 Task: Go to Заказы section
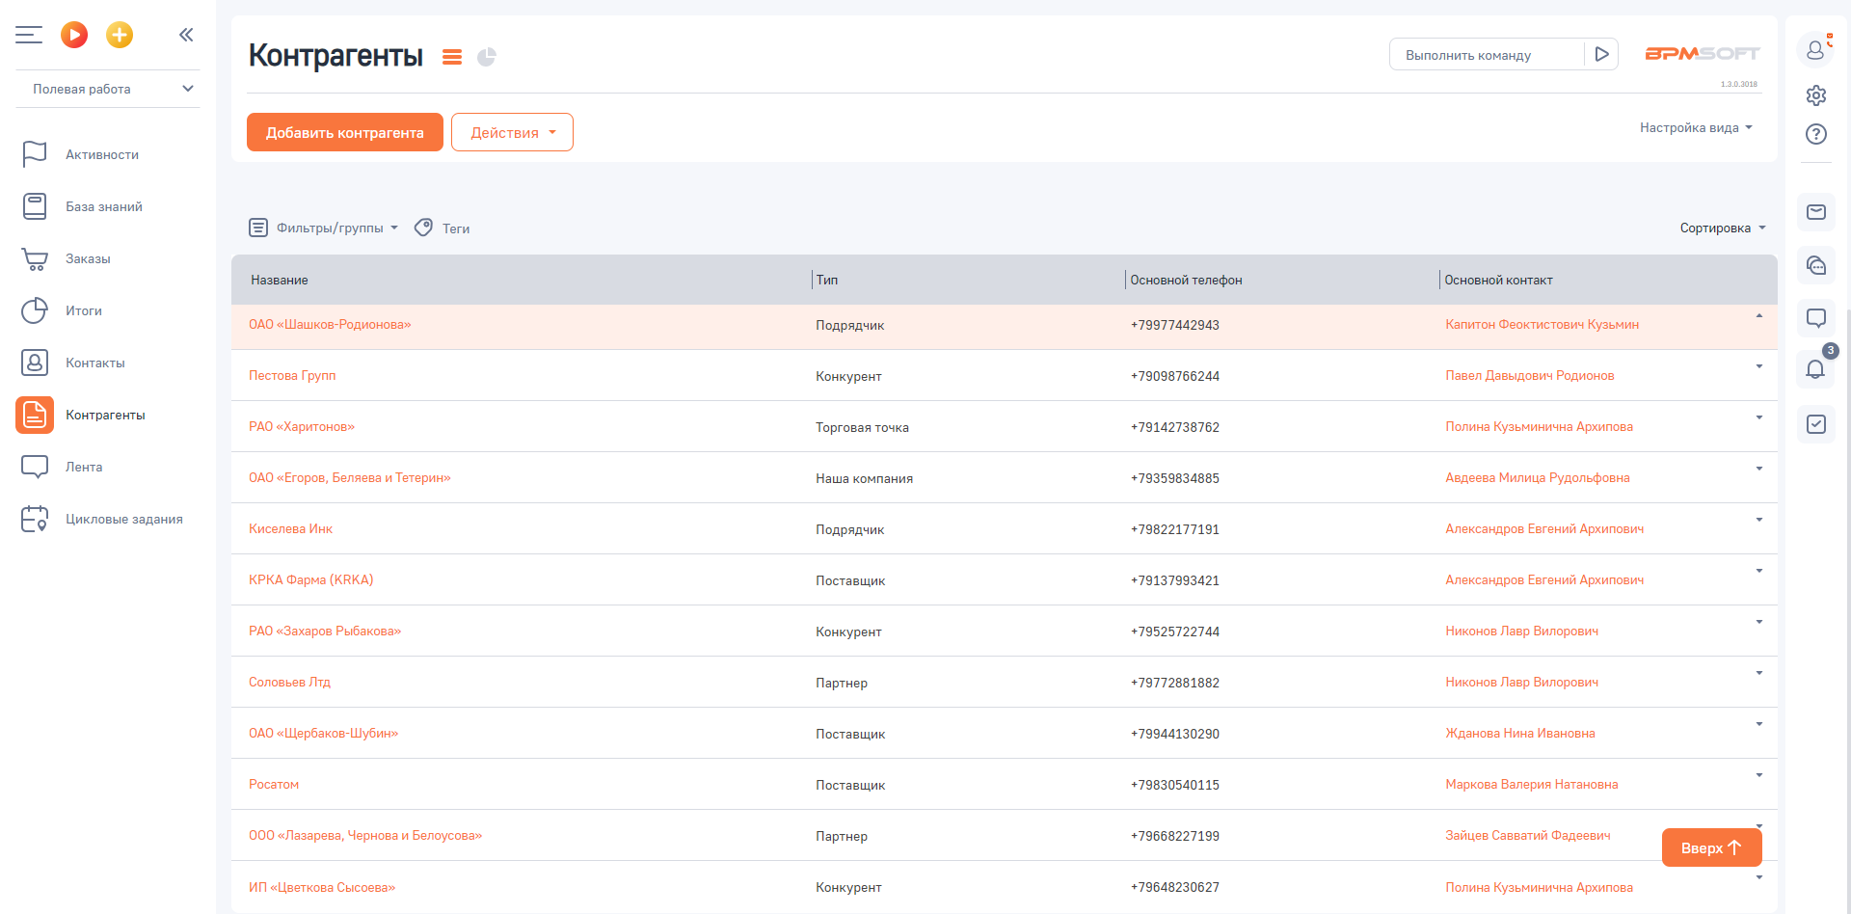pyautogui.click(x=88, y=258)
